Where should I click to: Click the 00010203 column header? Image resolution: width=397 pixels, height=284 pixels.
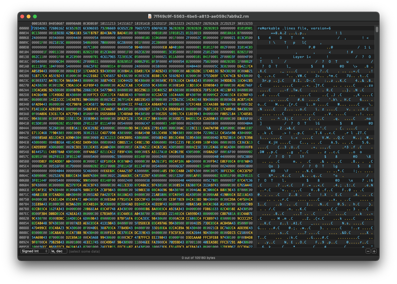point(39,23)
